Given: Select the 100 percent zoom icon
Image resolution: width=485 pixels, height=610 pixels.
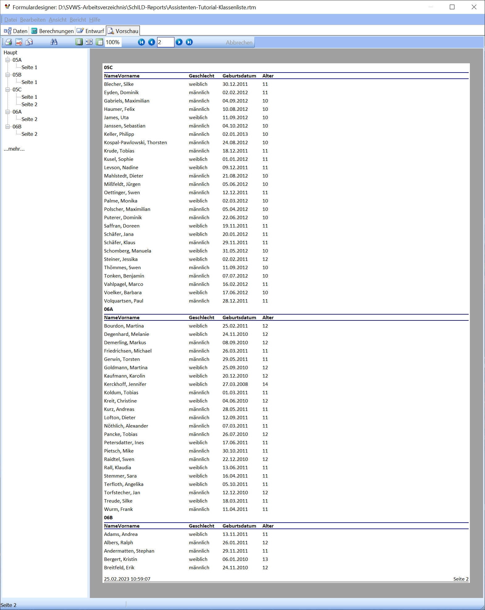Looking at the screenshot, I should tap(99, 42).
